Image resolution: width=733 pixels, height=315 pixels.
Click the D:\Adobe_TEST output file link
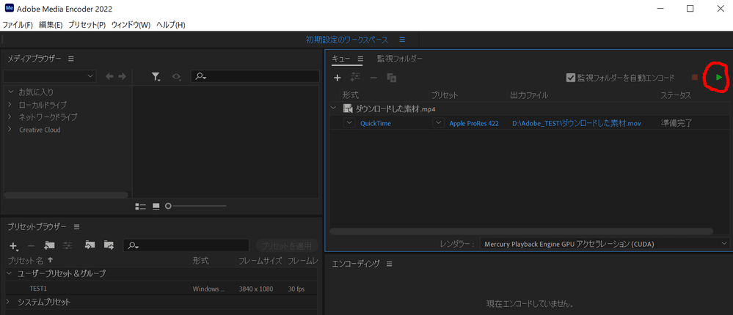[x=577, y=123]
